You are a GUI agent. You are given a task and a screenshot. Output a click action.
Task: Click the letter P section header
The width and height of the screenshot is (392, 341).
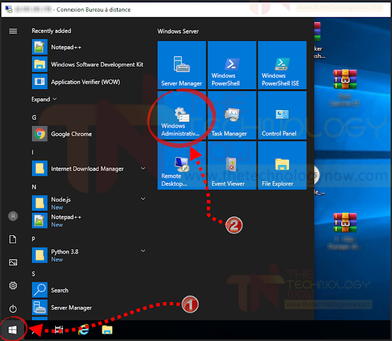pos(34,239)
